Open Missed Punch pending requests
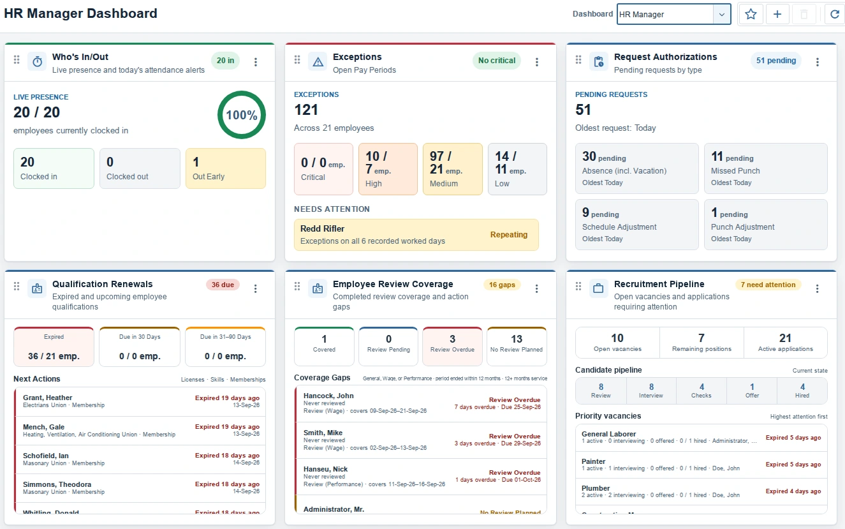The height and width of the screenshot is (529, 845). click(x=766, y=168)
